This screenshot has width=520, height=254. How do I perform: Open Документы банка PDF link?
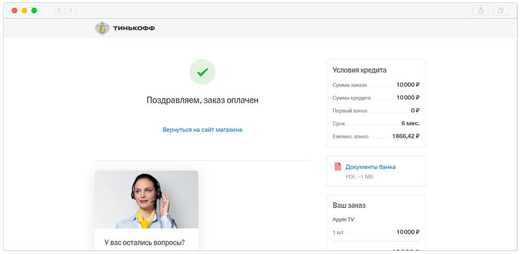point(371,167)
